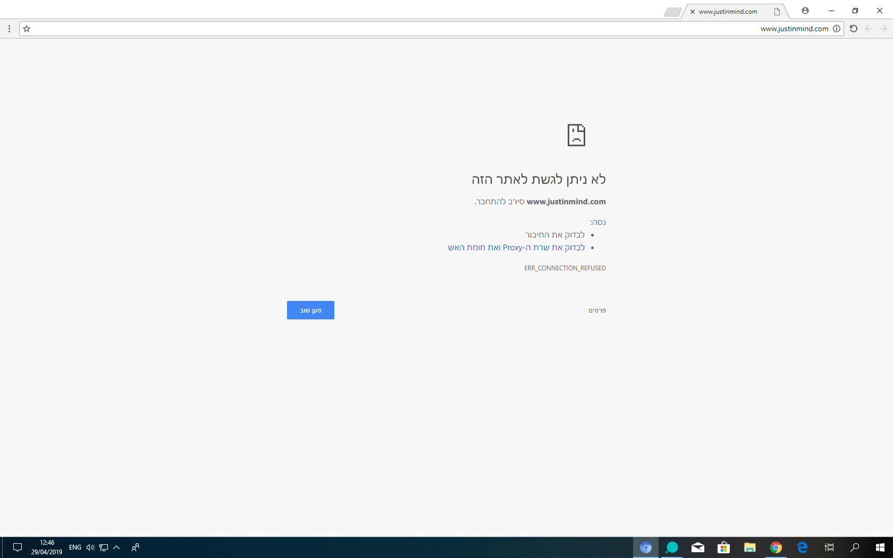This screenshot has width=893, height=558.
Task: Go forward using the browser forward arrow
Action: pyautogui.click(x=883, y=29)
